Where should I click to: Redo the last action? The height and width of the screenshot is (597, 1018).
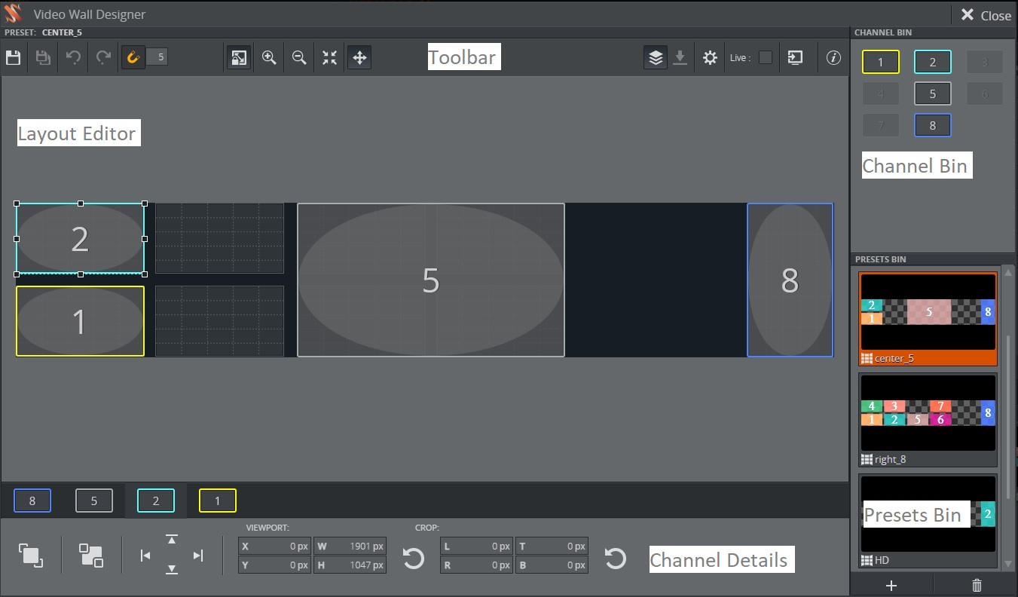point(103,57)
